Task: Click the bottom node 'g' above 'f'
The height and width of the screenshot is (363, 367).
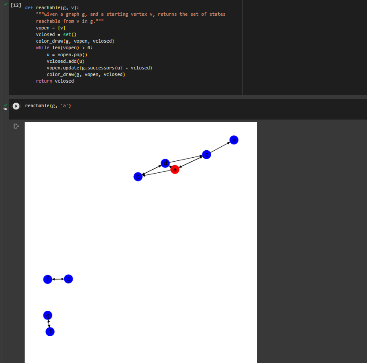Action: coord(47,315)
